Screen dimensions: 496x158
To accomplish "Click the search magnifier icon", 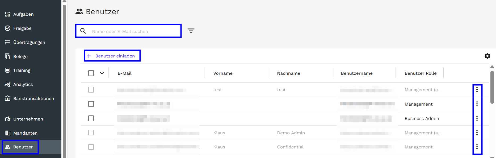I will tap(83, 31).
